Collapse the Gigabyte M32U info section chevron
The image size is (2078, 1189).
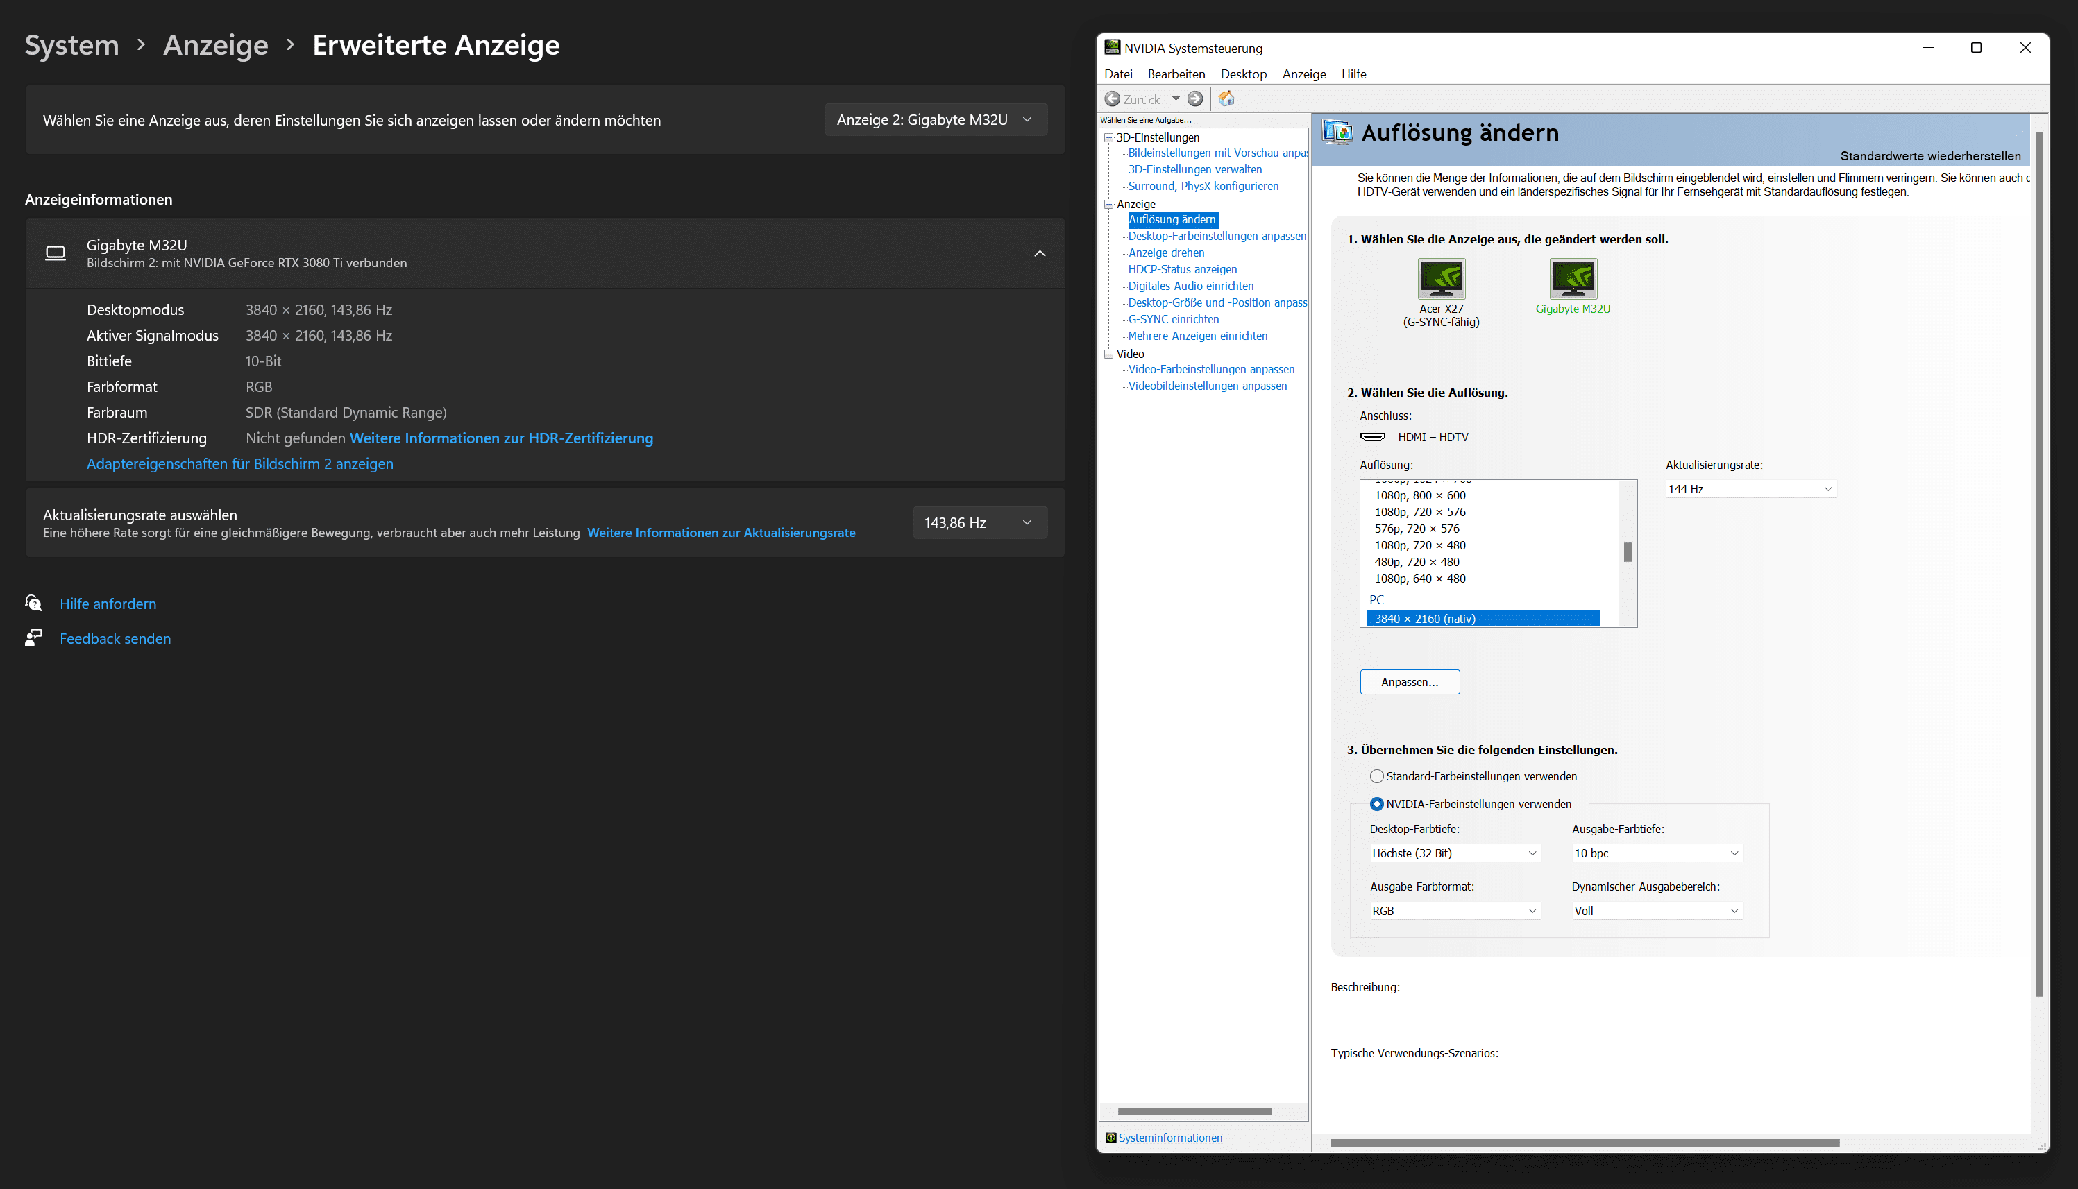1040,253
